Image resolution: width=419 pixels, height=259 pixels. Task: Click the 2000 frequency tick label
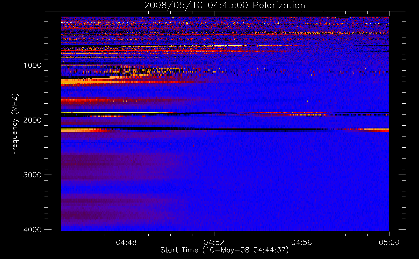tap(32, 120)
